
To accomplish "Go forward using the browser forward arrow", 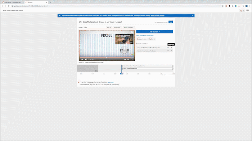I will (x=5, y=6).
